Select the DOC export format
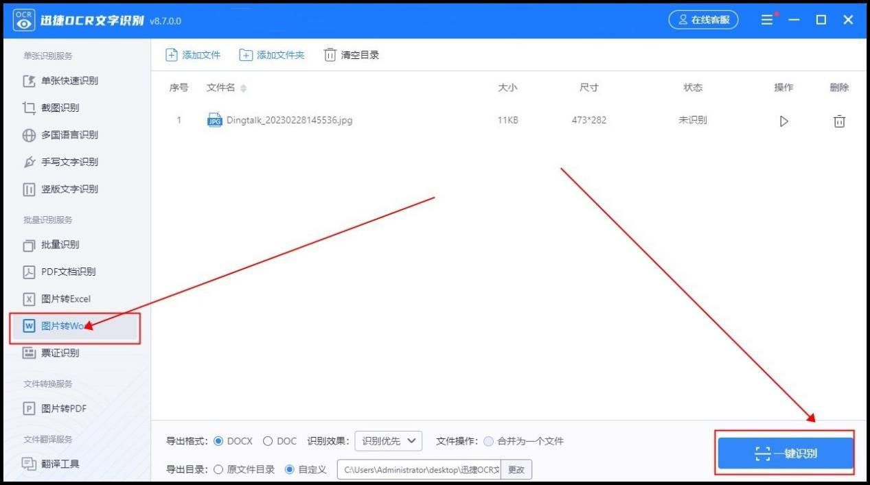The width and height of the screenshot is (870, 485). point(268,441)
